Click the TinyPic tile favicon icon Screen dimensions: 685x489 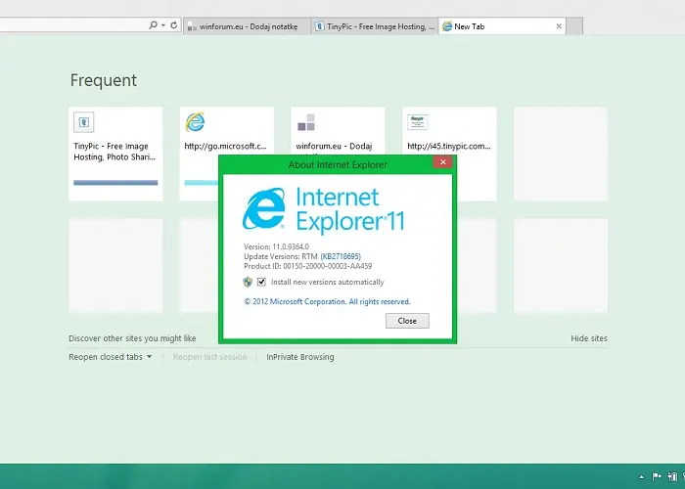tap(84, 122)
